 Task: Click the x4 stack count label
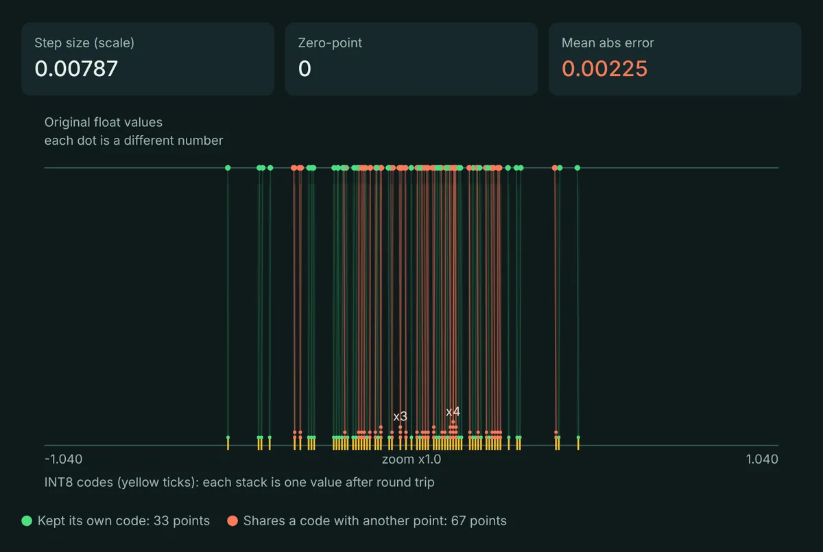(x=453, y=411)
